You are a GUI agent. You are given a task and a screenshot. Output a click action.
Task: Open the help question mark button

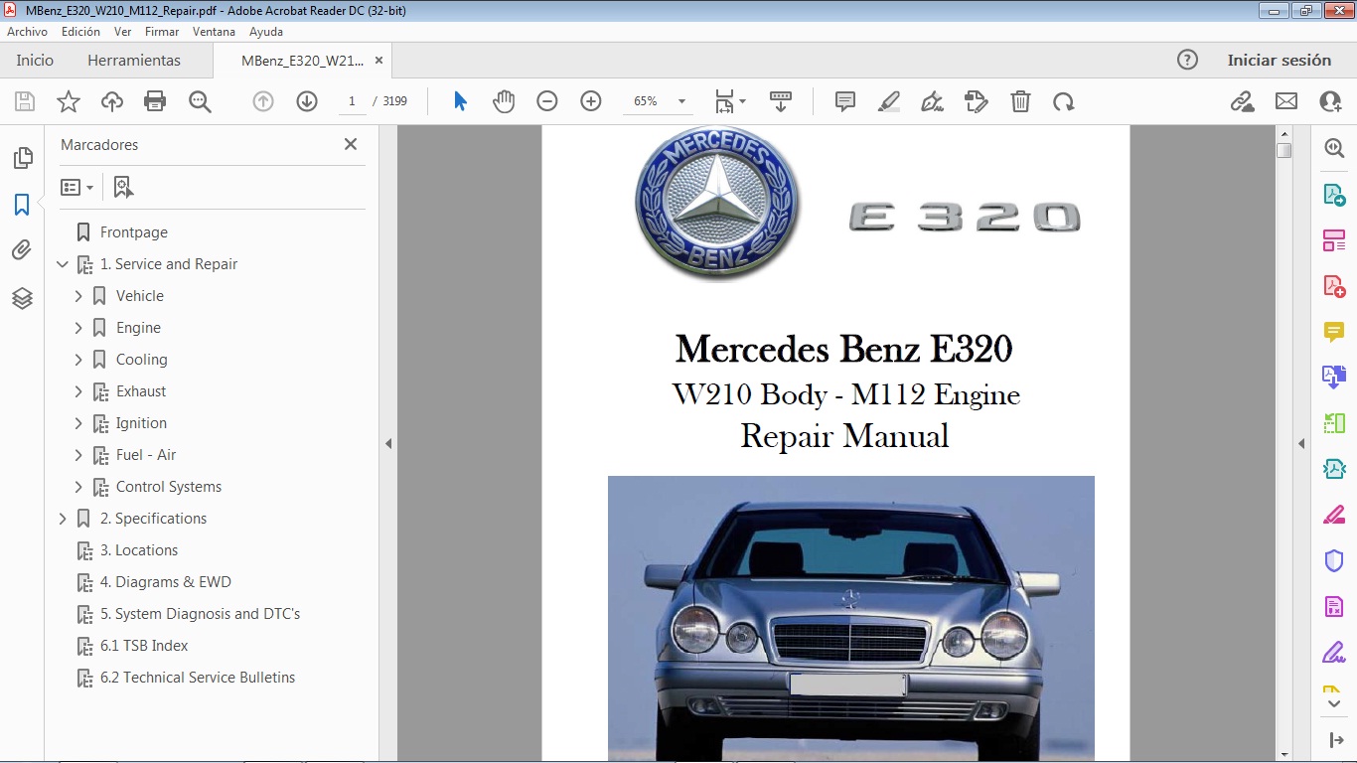(1187, 60)
